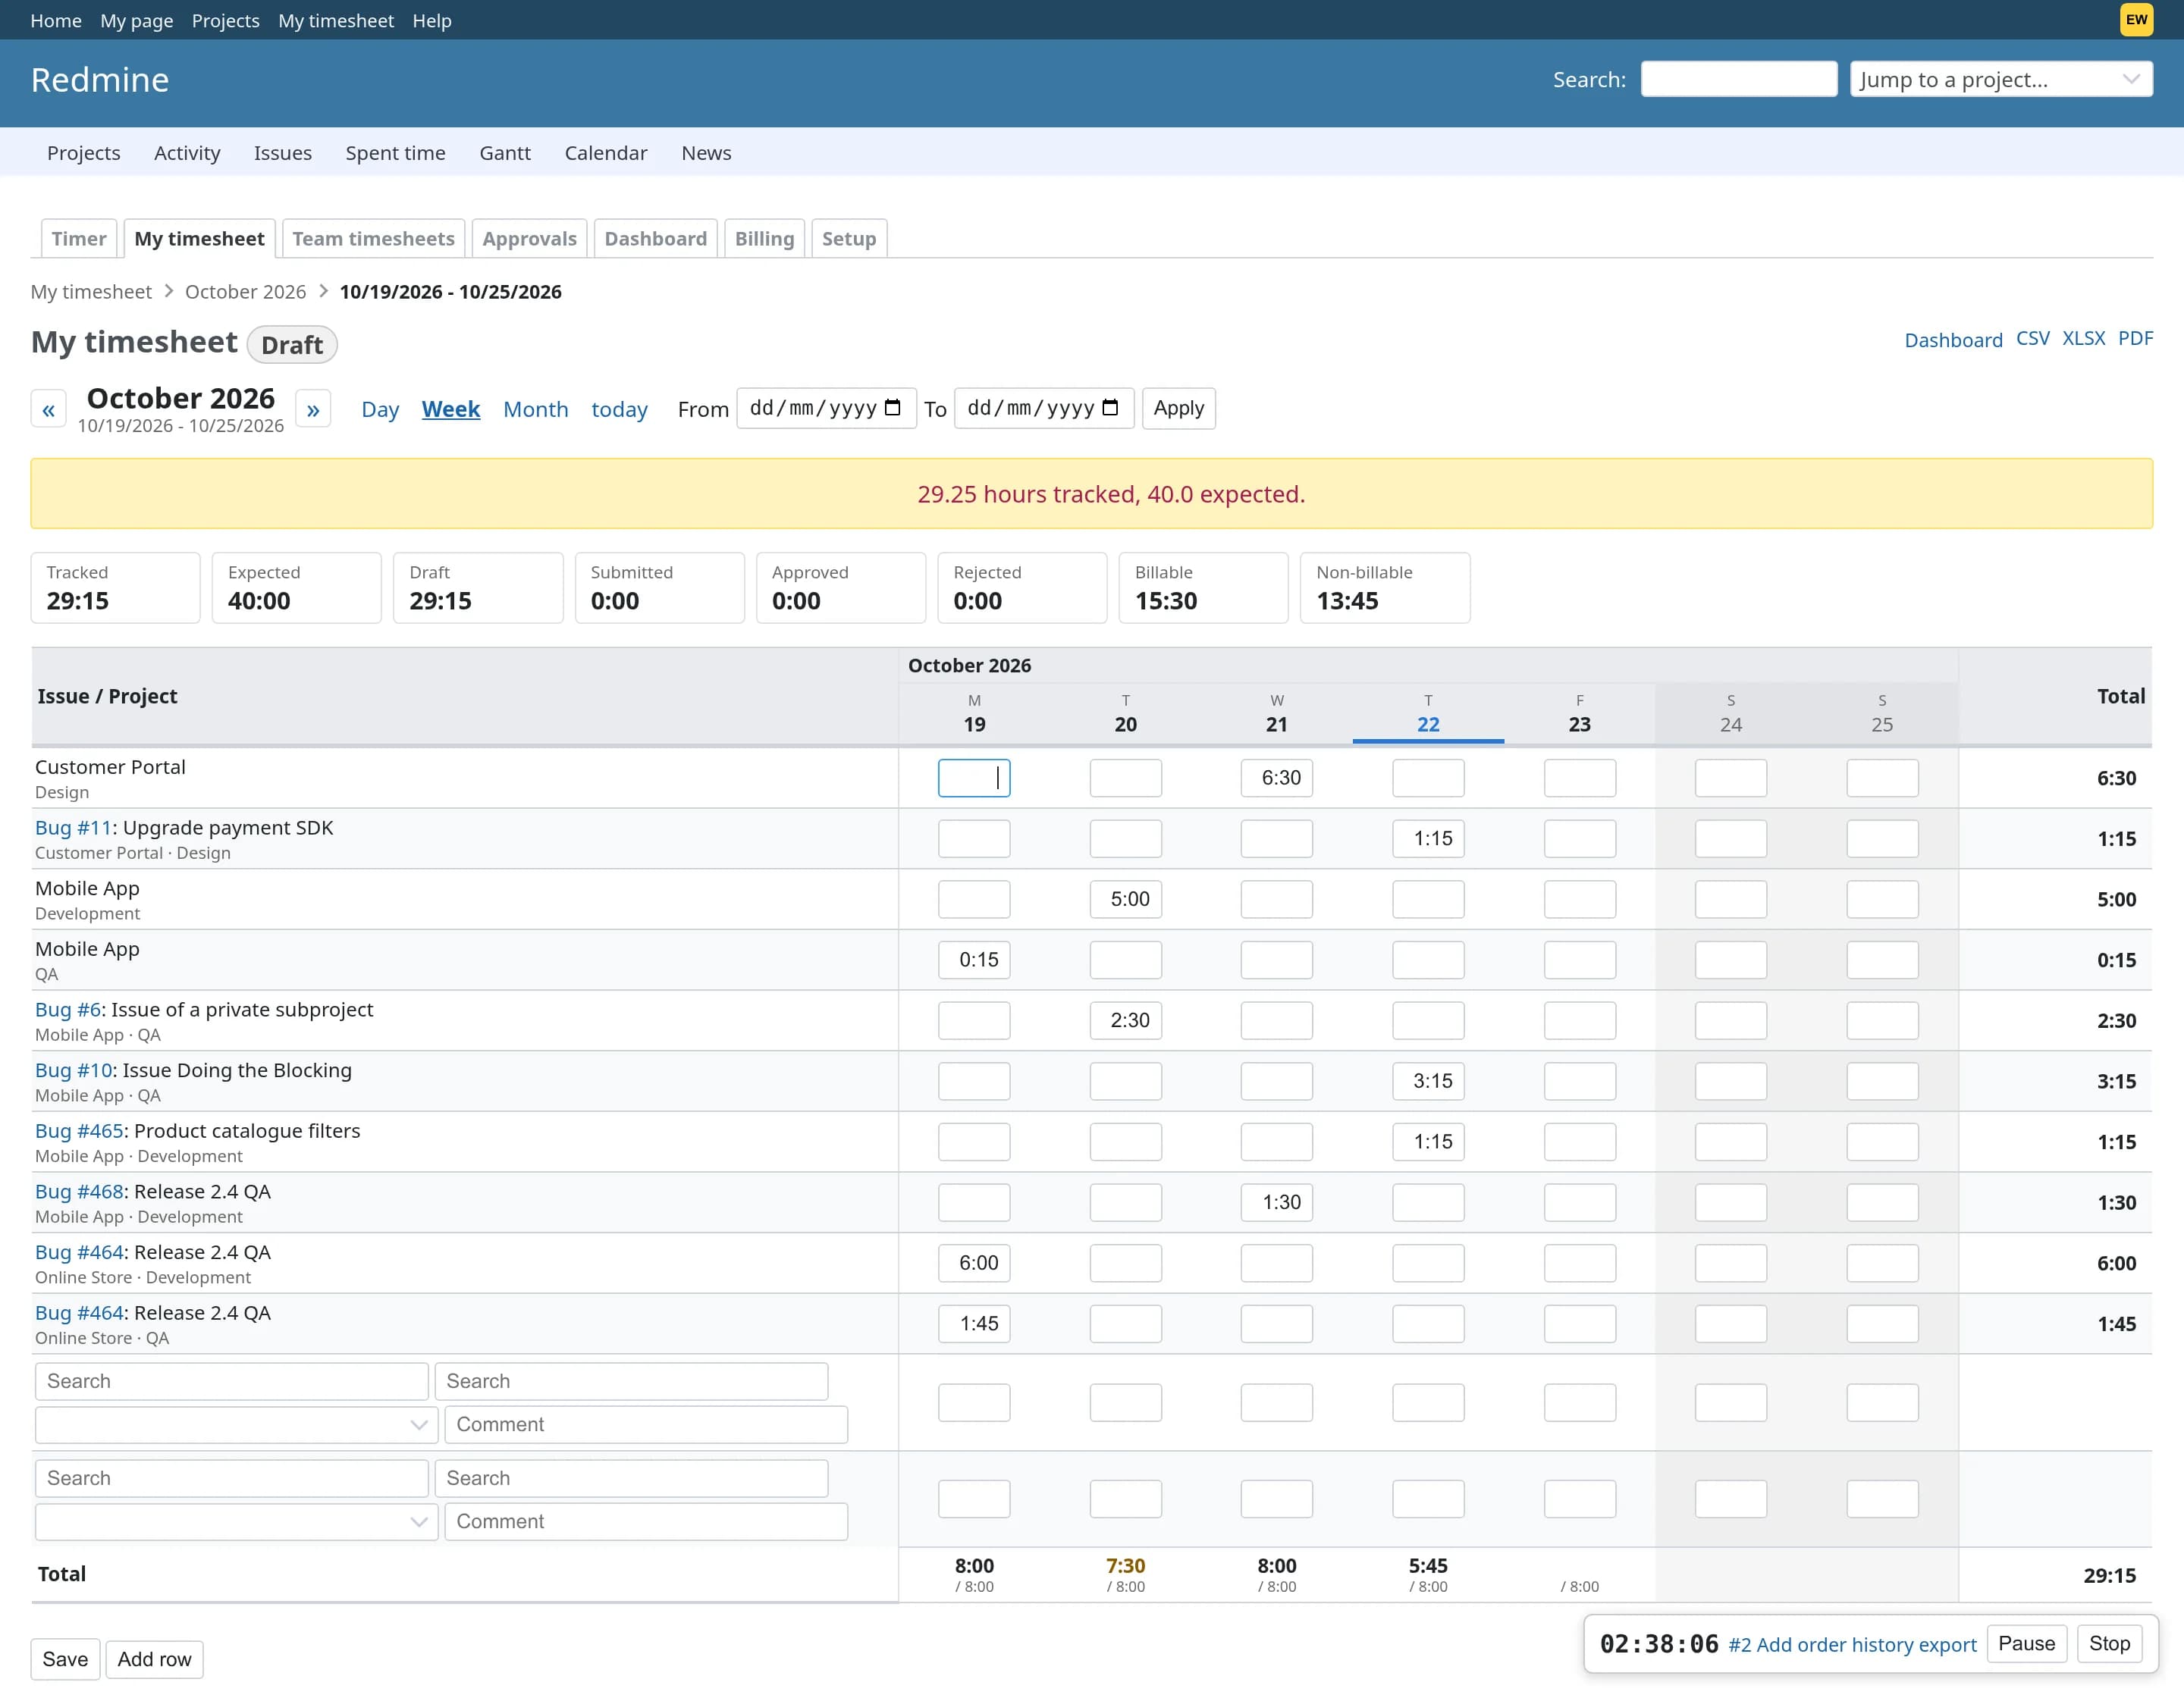This screenshot has width=2184, height=1698.
Task: Edit the Bug #10 Thursday 3:15 cell
Action: [1428, 1080]
